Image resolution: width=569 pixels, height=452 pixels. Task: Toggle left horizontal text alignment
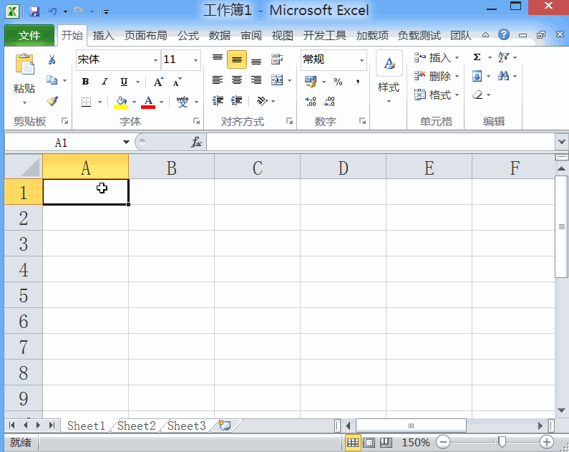[x=218, y=80]
